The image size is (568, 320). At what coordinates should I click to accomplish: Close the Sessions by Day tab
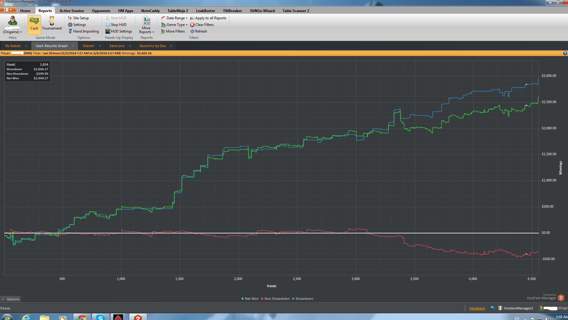click(x=171, y=46)
